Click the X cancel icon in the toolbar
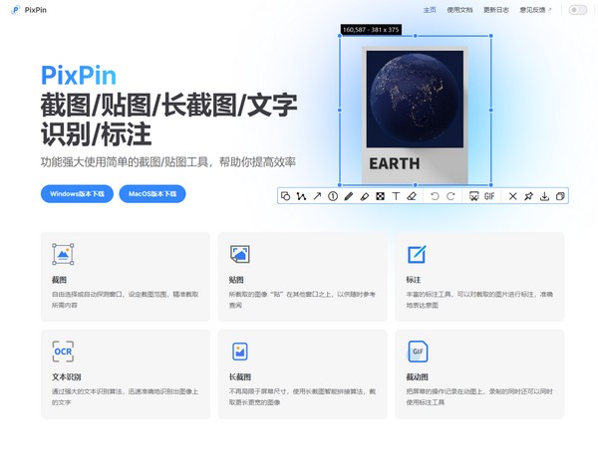The height and width of the screenshot is (474, 598). (x=513, y=196)
